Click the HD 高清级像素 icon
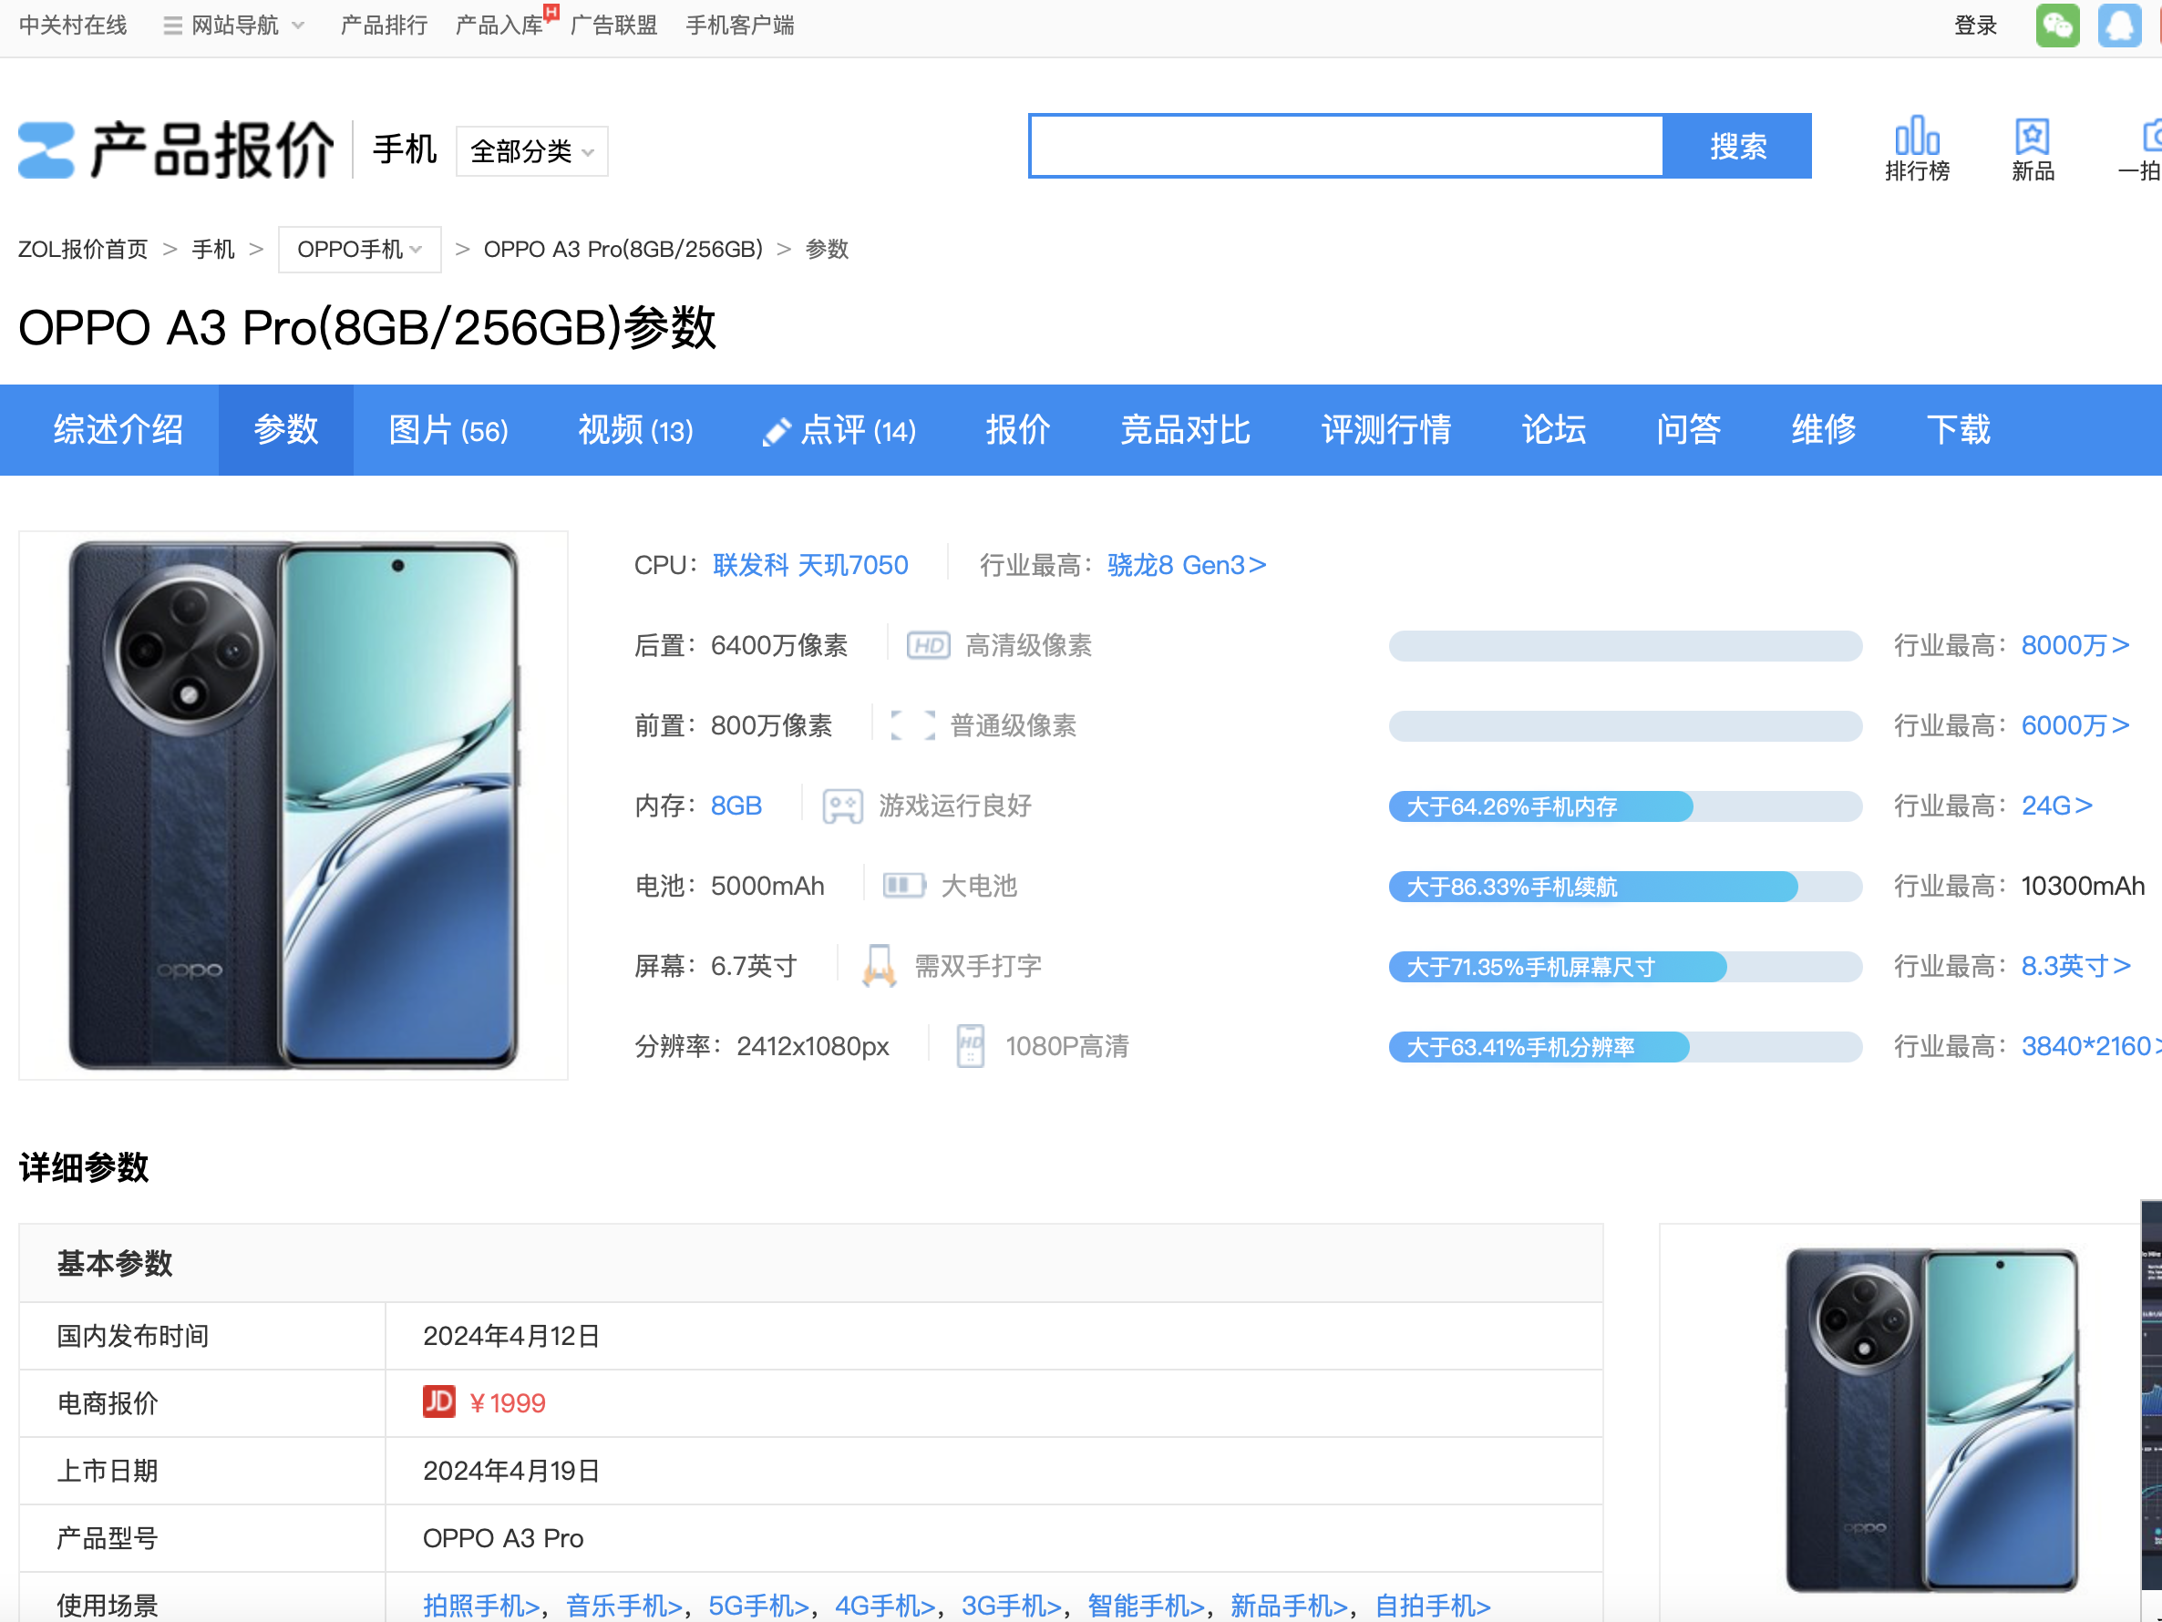The image size is (2162, 1622). pyautogui.click(x=928, y=646)
